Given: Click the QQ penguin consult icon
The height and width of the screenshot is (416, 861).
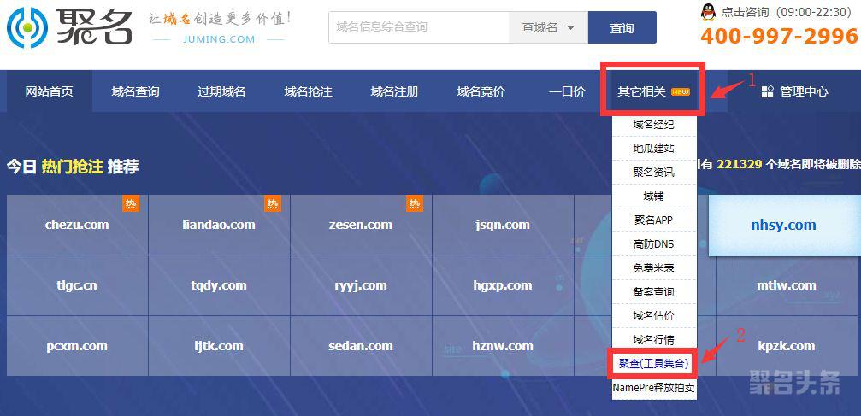Looking at the screenshot, I should 708,12.
